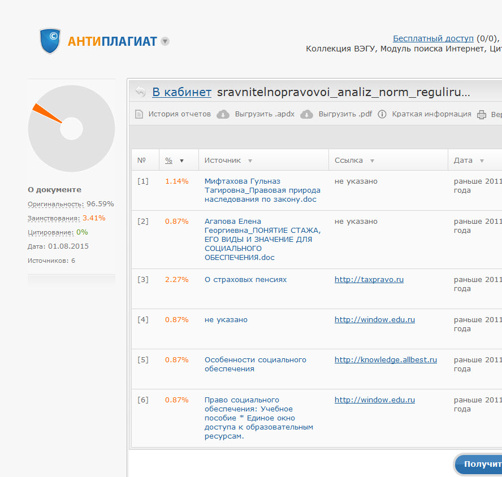Open the Источник column dropdown arrow
The width and height of the screenshot is (502, 477).
(250, 161)
